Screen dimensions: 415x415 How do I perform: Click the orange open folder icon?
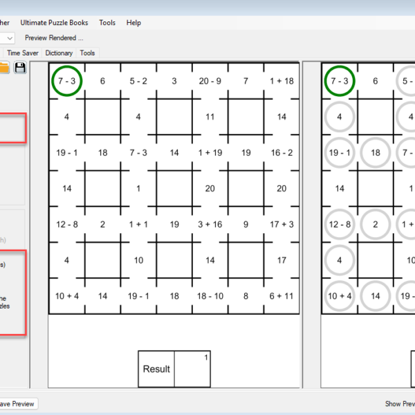[4, 67]
